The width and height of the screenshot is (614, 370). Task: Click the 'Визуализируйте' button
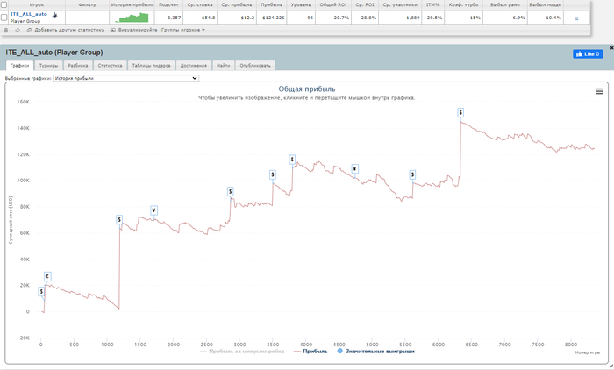134,30
